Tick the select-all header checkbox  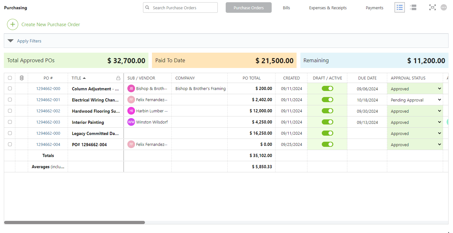pos(10,78)
